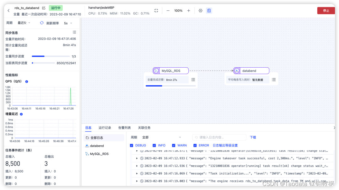This screenshot has height=190, width=339.
Task: Uncheck the DEBUG log level checkbox
Action: tap(132, 146)
